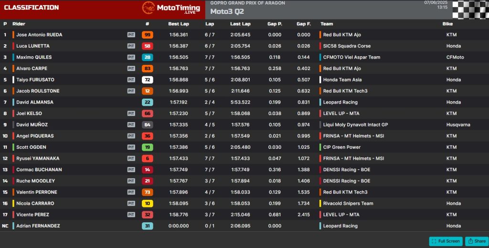
Task: Click the Best Lap column header
Action: click(x=178, y=24)
